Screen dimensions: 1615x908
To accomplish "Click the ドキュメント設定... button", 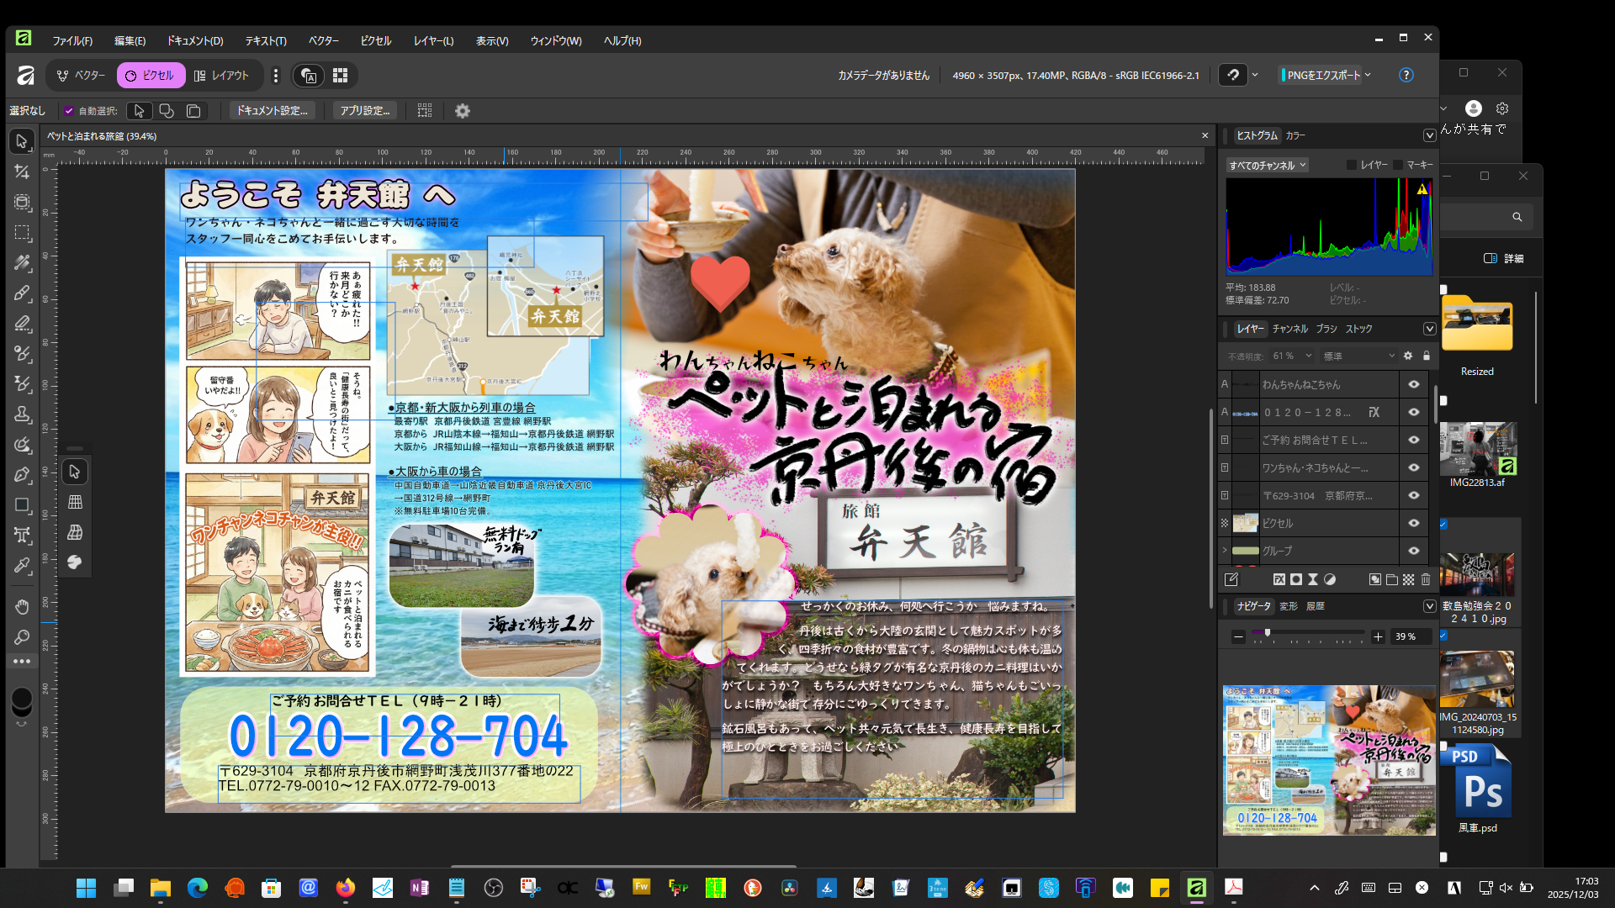I will tap(272, 111).
